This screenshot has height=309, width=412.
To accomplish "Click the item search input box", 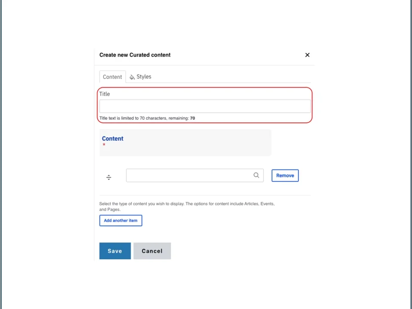I will [189, 175].
